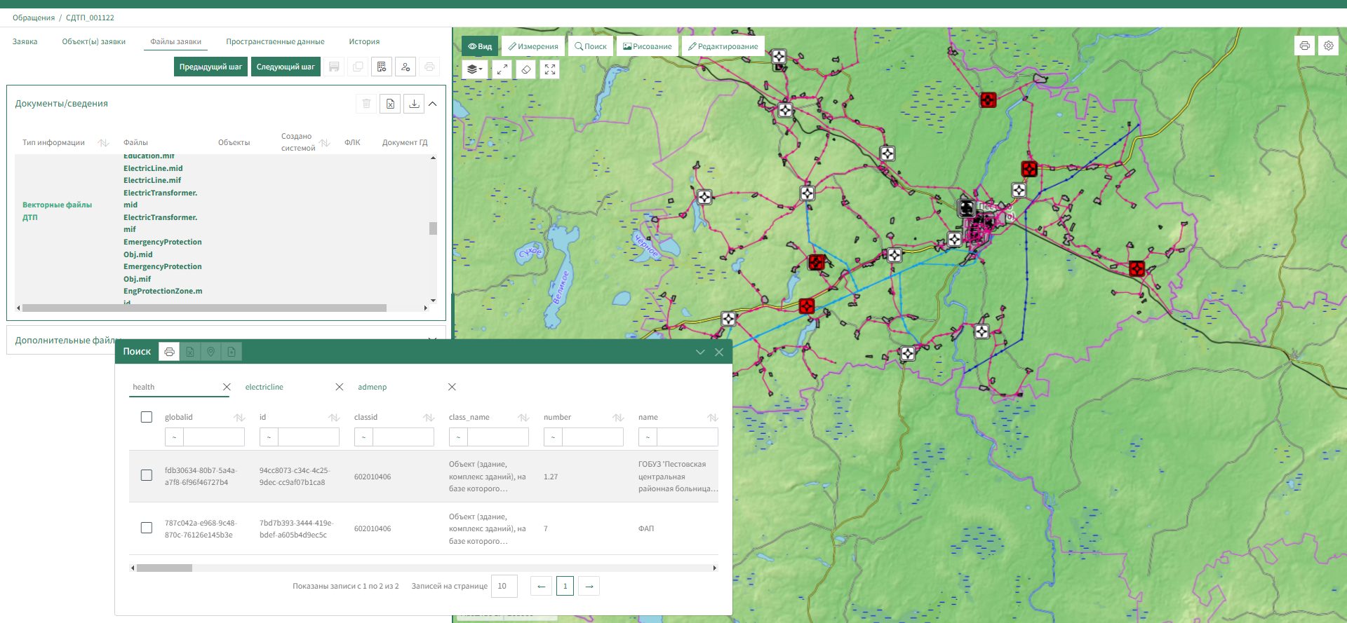The height and width of the screenshot is (623, 1347).
Task: Check the select-all checkbox in search table header
Action: point(147,417)
